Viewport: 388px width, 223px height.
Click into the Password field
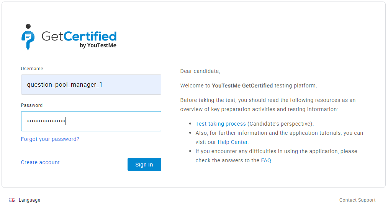coord(91,121)
